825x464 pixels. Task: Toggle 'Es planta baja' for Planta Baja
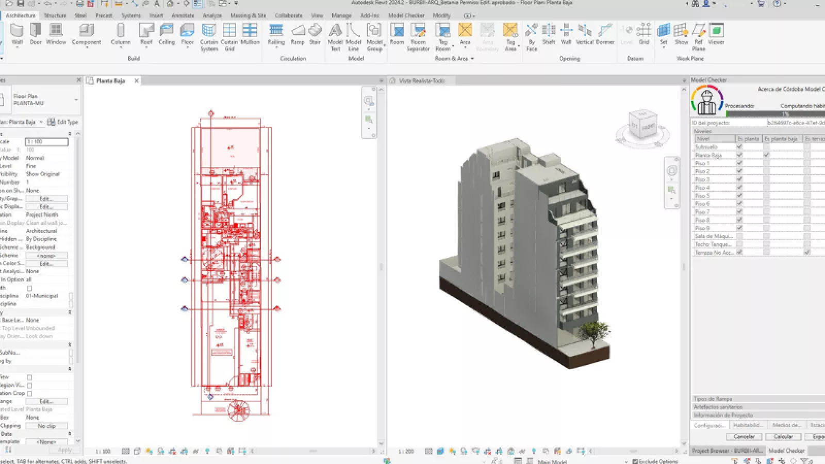point(767,155)
